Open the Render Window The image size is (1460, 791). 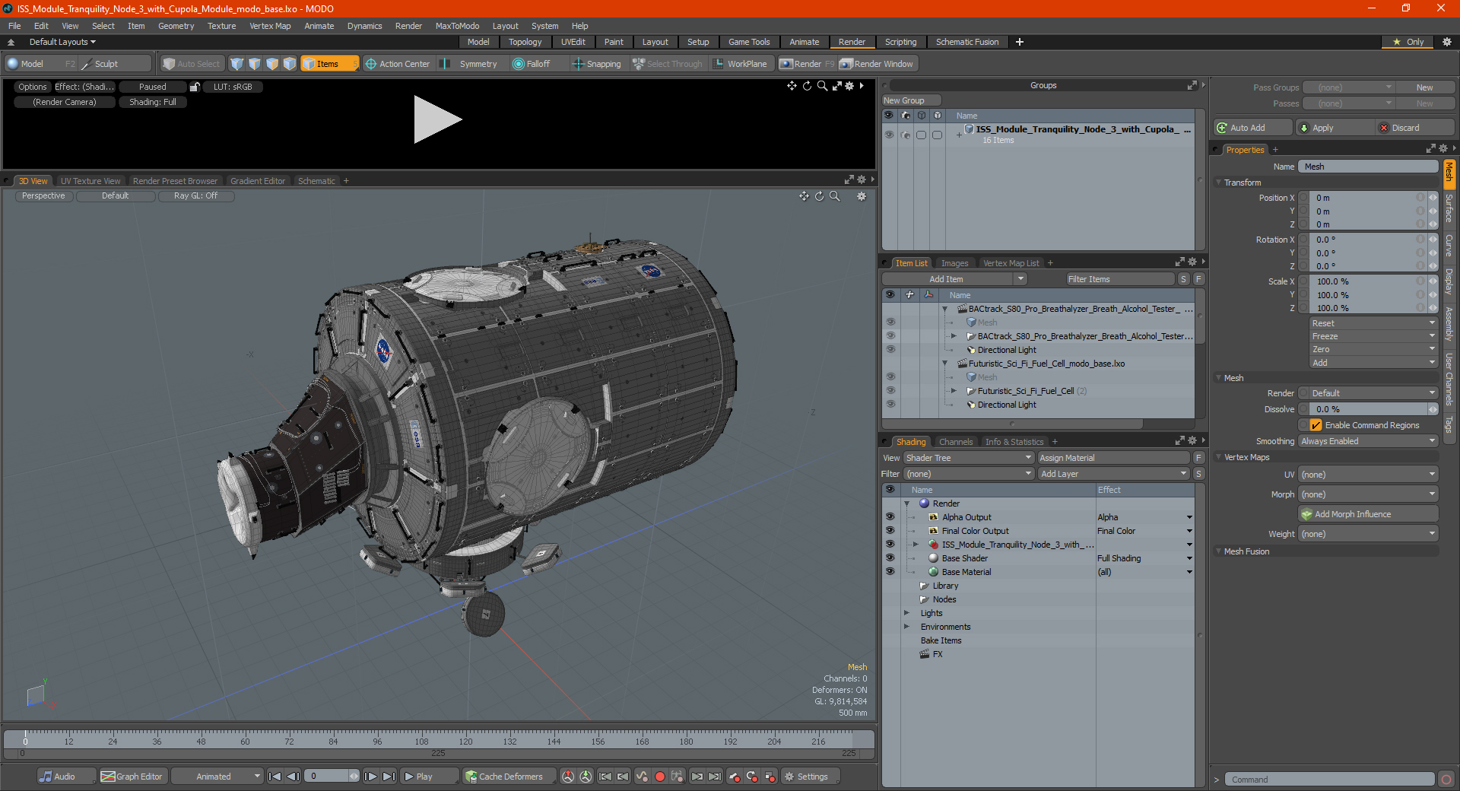pos(877,64)
